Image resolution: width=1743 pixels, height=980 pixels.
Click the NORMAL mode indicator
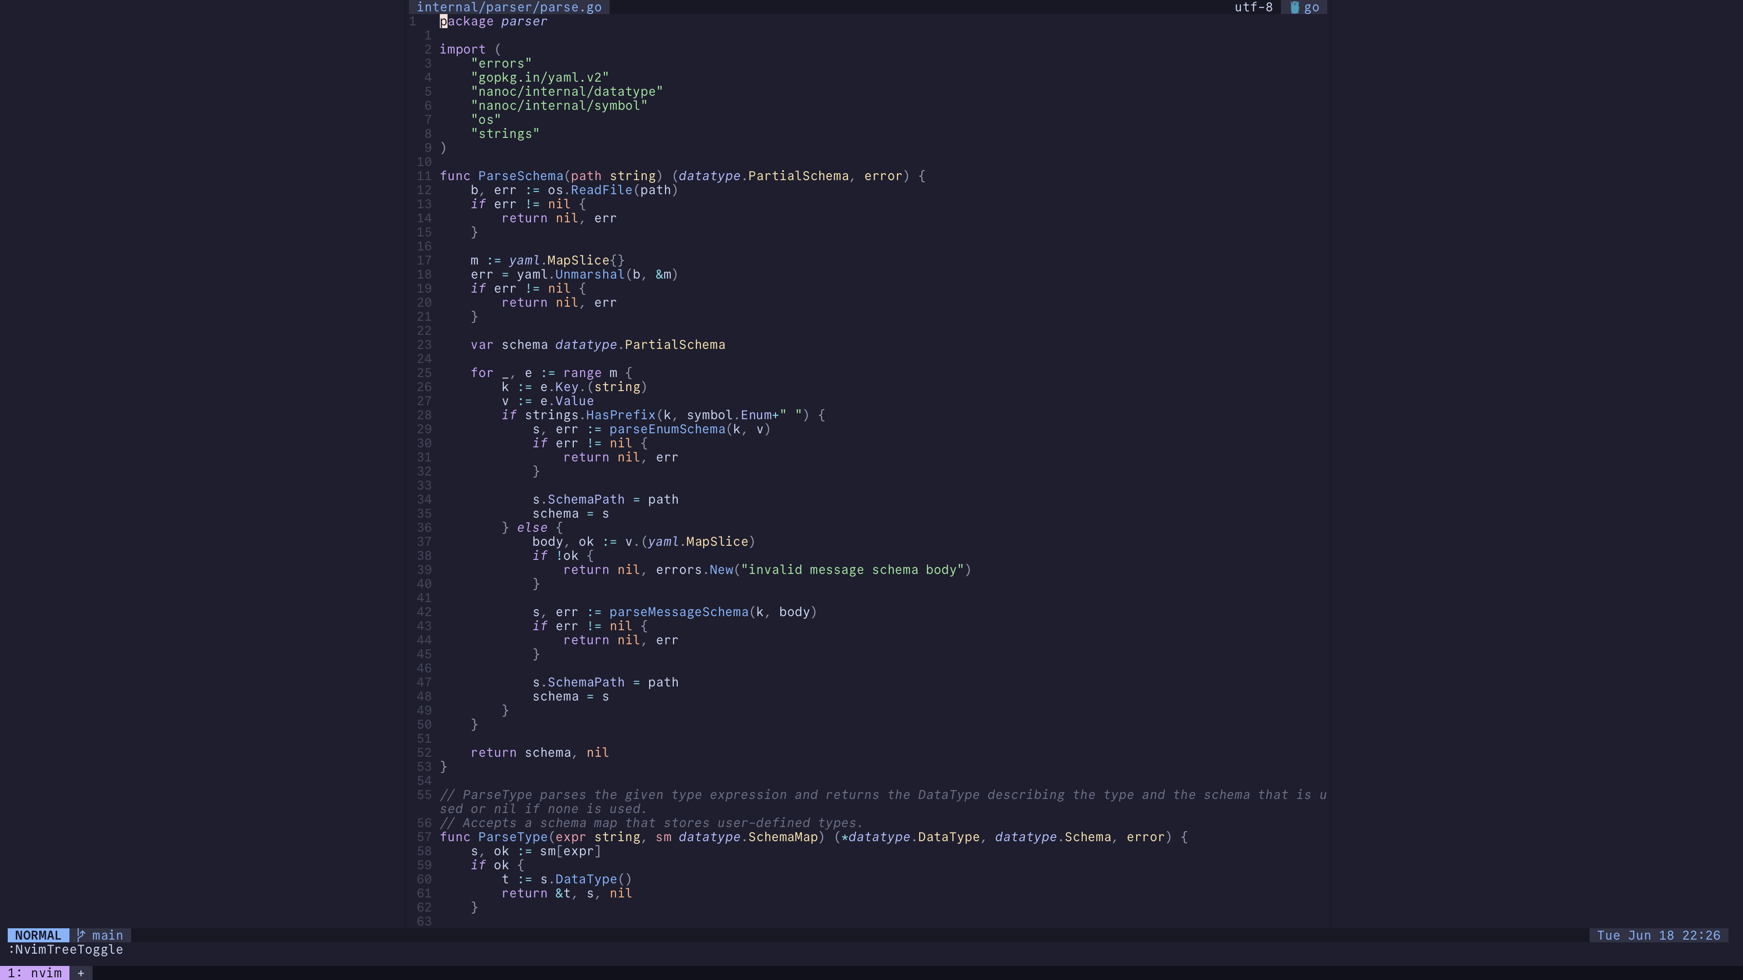pyautogui.click(x=38, y=936)
